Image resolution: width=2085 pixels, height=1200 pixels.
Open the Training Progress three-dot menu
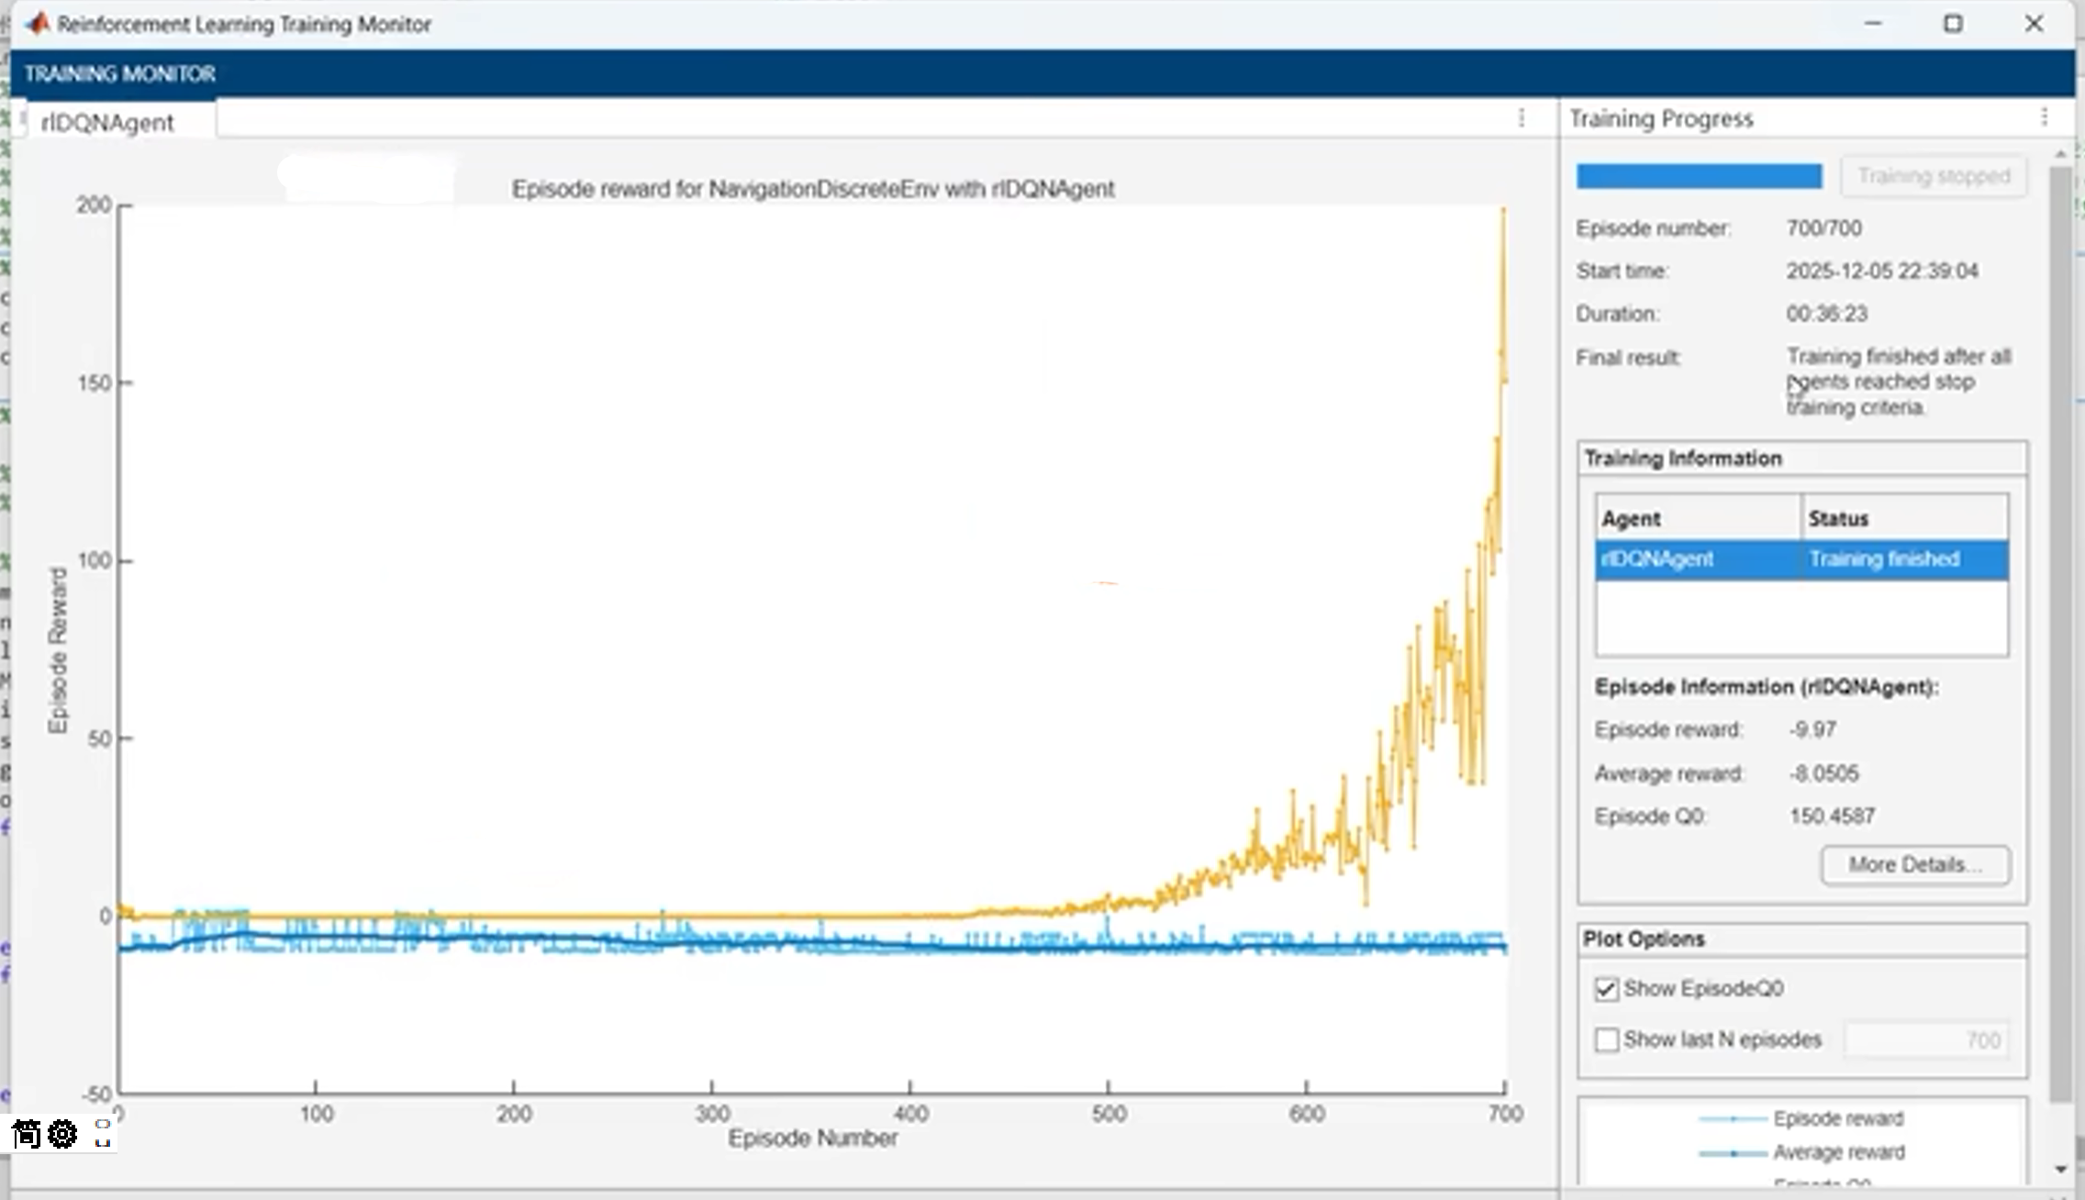pyautogui.click(x=2044, y=117)
